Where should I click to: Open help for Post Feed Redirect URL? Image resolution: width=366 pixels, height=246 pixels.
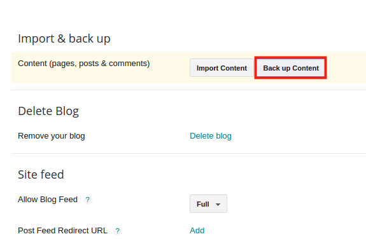pyautogui.click(x=117, y=231)
